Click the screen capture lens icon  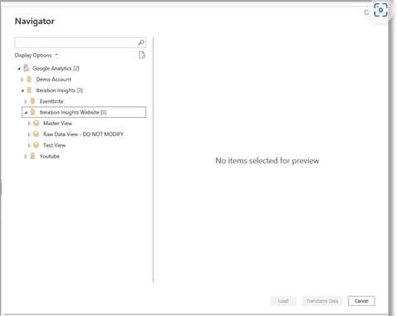point(380,10)
